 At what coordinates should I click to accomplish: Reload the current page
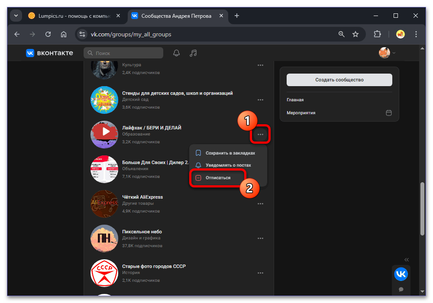[48, 34]
